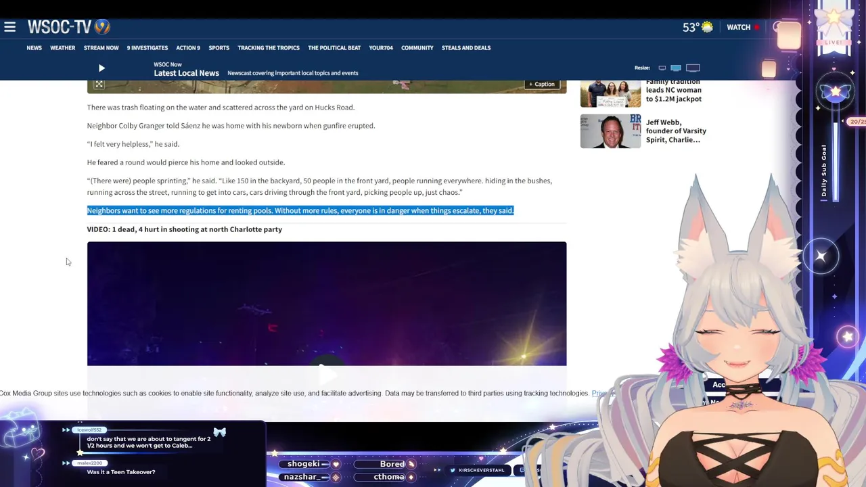Open the Jeff Webb photo thumbnail
Screen dimensions: 866x487
click(610, 131)
